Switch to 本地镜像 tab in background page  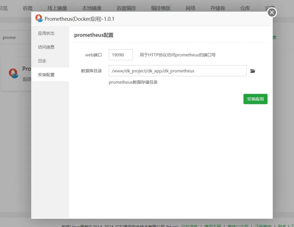(92, 8)
